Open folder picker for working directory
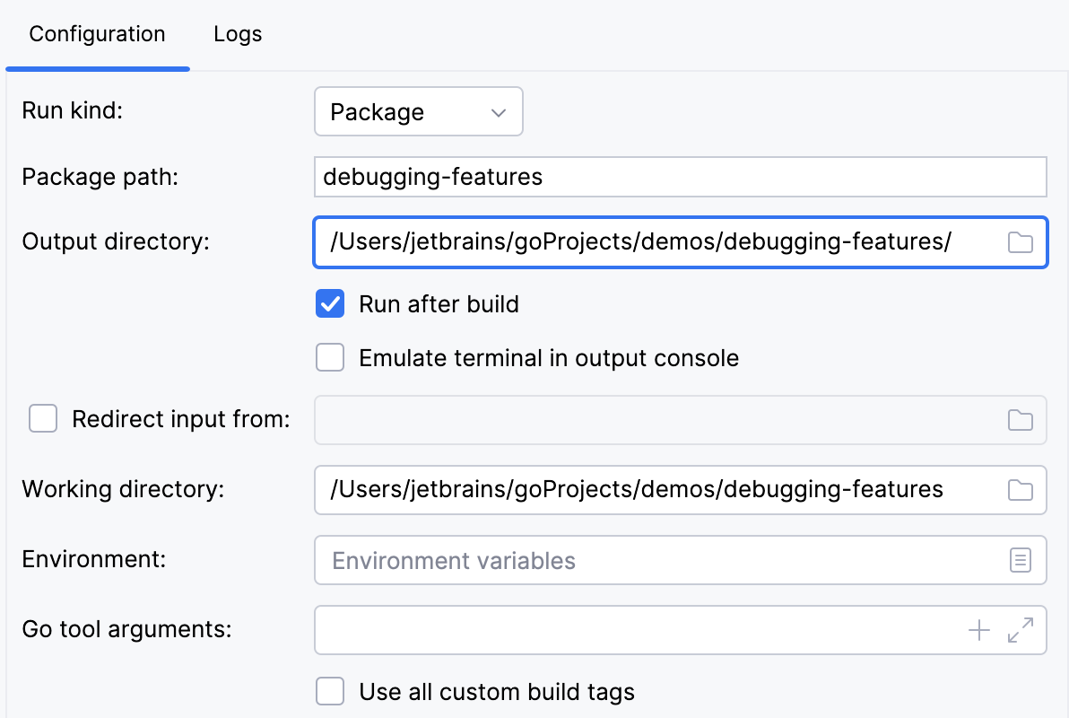1069x718 pixels. (x=1020, y=489)
